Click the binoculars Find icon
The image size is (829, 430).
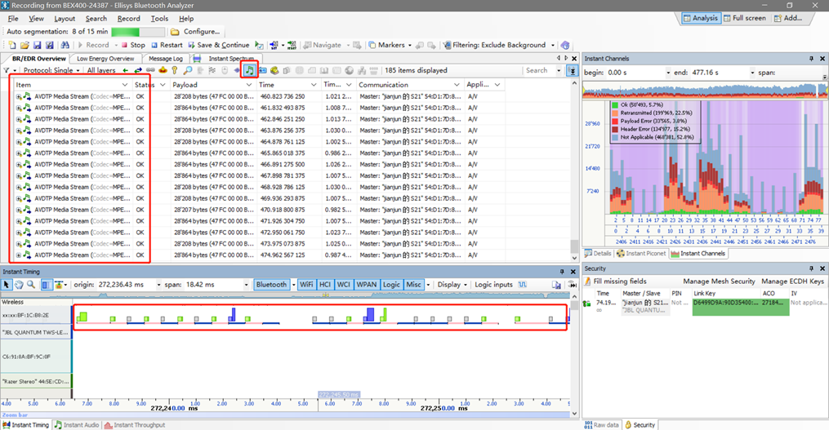(65, 46)
